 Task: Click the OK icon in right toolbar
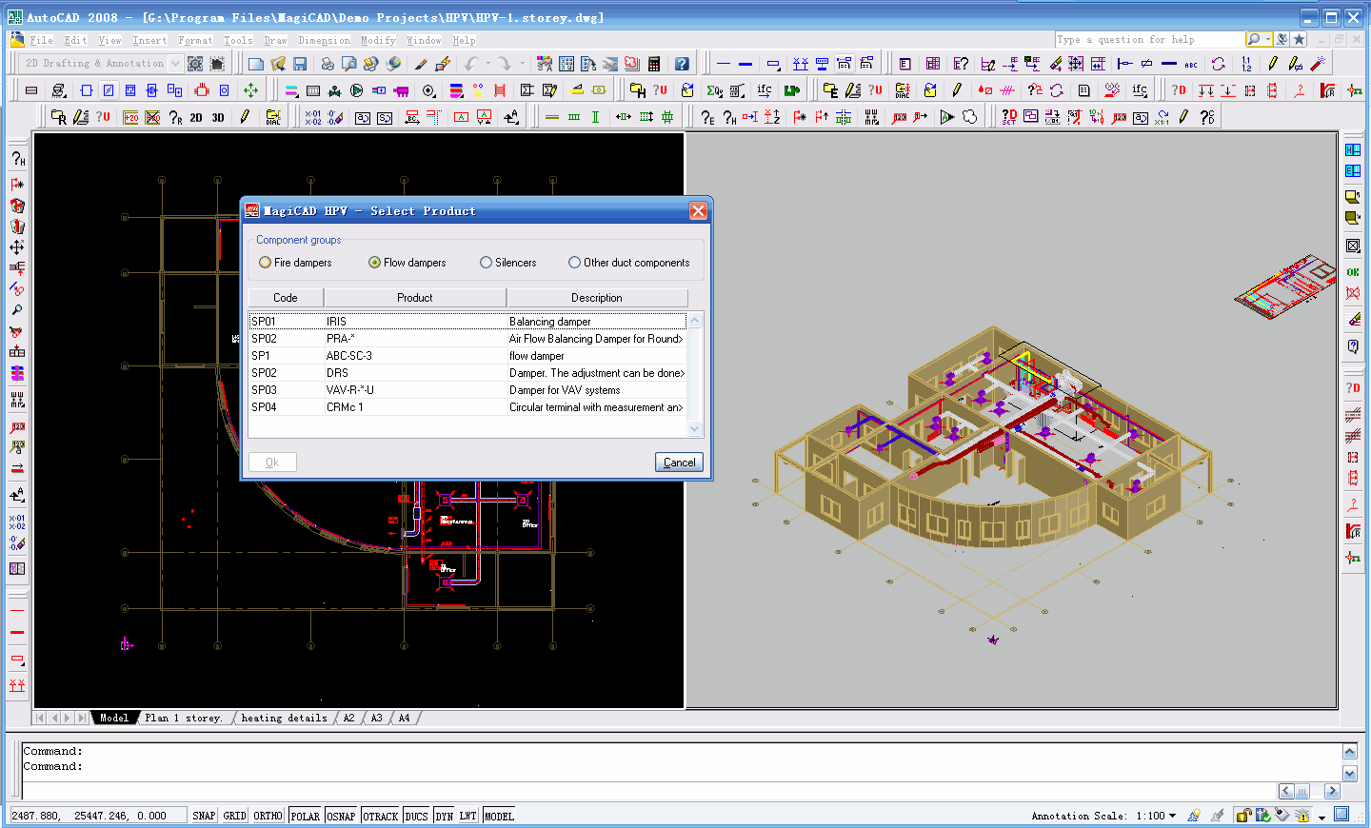point(1353,272)
